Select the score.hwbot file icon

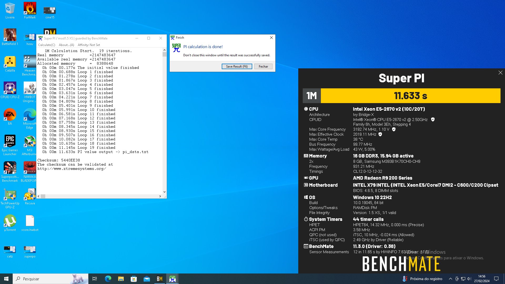tap(30, 223)
